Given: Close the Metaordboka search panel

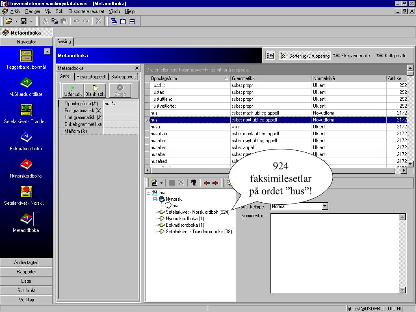Looking at the screenshot, I should click(x=137, y=68).
